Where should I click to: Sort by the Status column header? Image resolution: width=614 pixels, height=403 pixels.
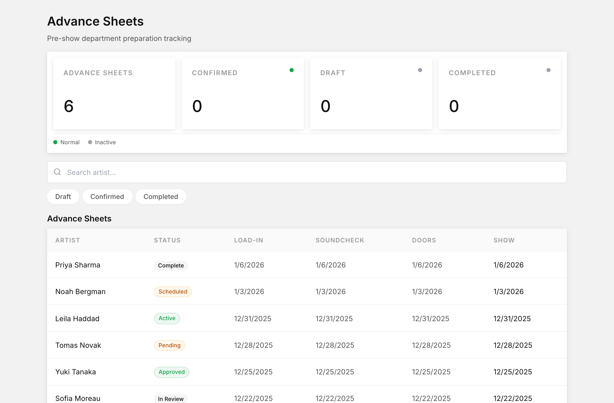tap(167, 240)
